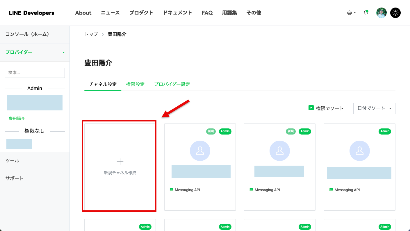Screen dimensions: 410x231
Task: Open the language globe selector
Action: 351,13
